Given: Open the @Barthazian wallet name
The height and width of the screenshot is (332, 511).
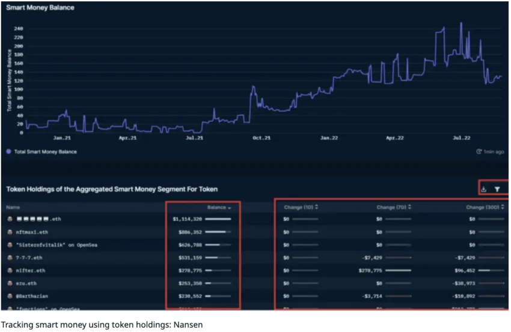Looking at the screenshot, I should point(32,296).
